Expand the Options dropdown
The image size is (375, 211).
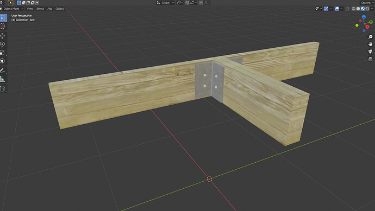pyautogui.click(x=367, y=3)
